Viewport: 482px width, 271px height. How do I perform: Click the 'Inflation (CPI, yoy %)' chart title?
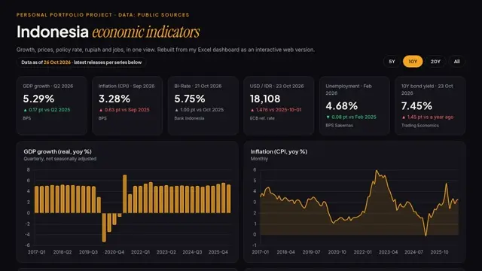tap(279, 151)
